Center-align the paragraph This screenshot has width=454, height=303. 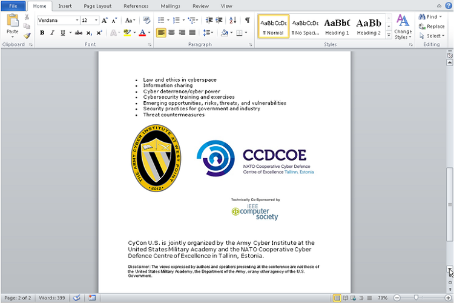click(x=171, y=33)
